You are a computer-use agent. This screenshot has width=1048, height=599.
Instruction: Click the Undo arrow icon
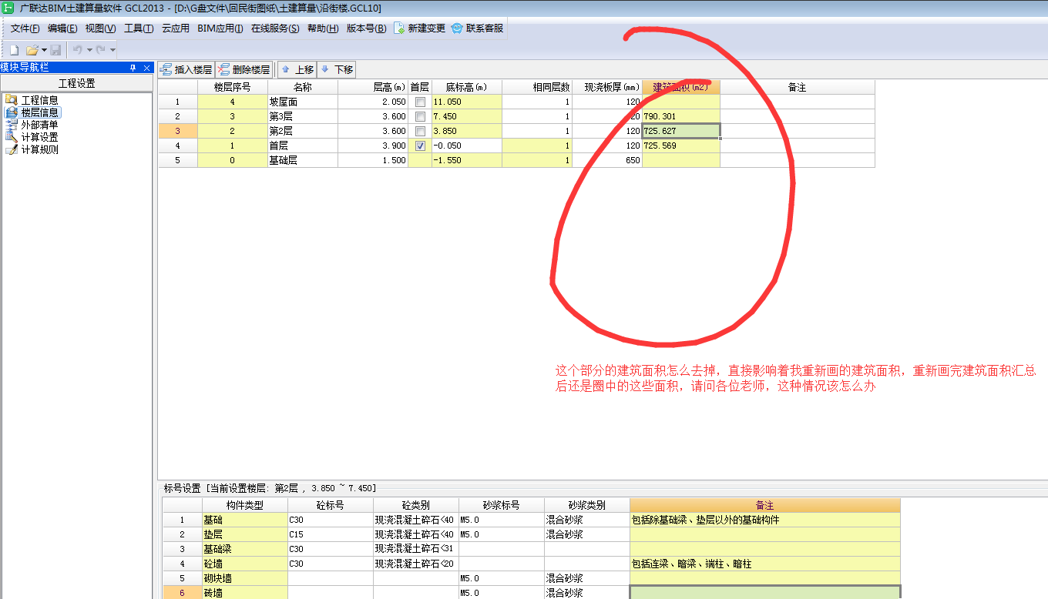(77, 50)
